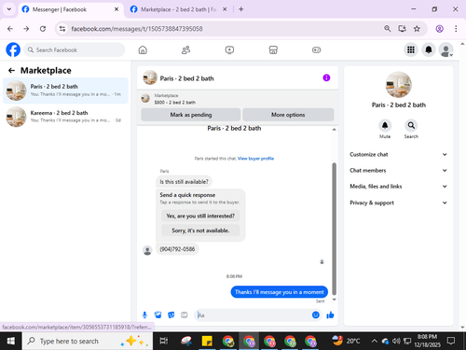Open the tab search dropdown arrow
The width and height of the screenshot is (466, 350).
pos(9,9)
